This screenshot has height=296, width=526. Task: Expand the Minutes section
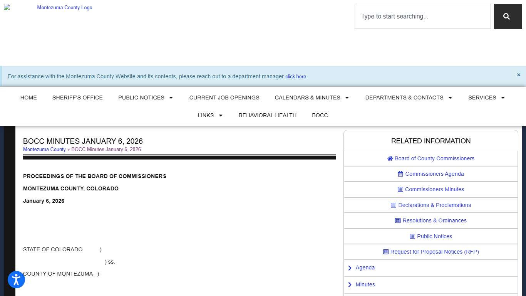pyautogui.click(x=365, y=284)
